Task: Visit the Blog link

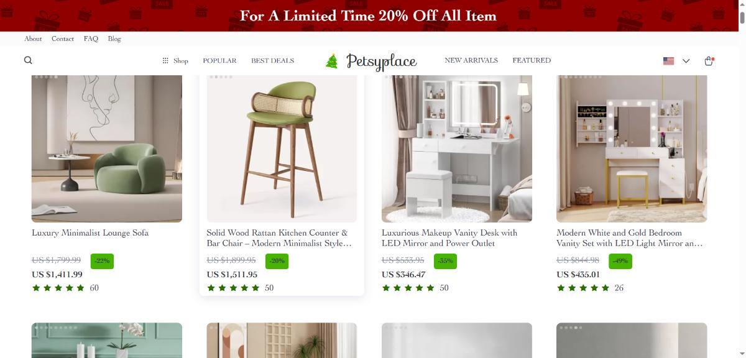Action: (x=114, y=39)
